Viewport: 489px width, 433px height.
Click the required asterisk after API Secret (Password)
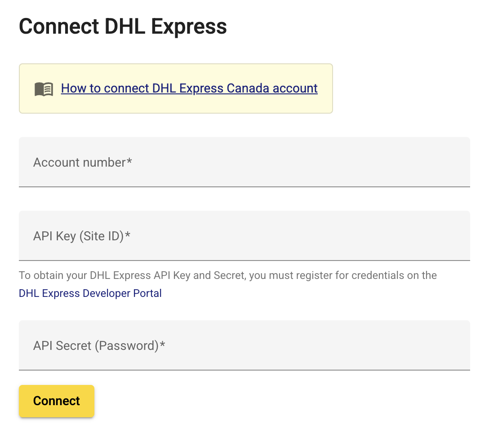pos(162,344)
